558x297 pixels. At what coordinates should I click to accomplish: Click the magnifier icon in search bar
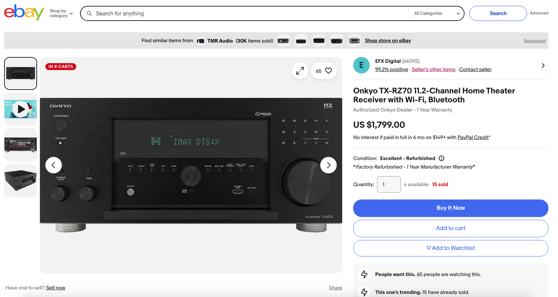click(x=89, y=13)
